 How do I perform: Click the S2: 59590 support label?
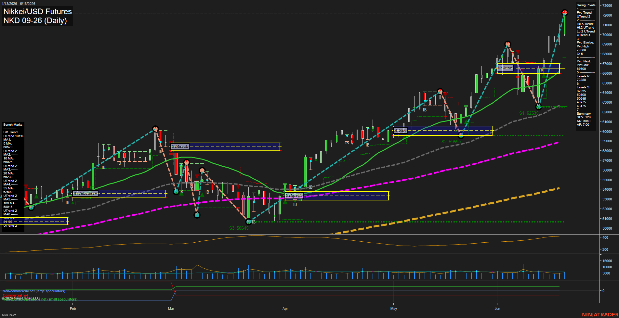[x=451, y=142]
